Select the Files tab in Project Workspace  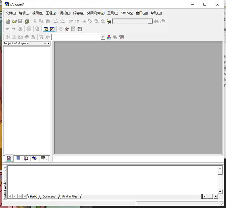[x=9, y=158]
